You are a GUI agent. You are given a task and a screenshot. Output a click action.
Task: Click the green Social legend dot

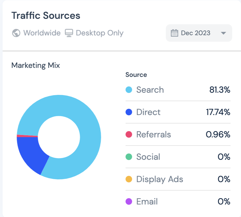click(129, 157)
